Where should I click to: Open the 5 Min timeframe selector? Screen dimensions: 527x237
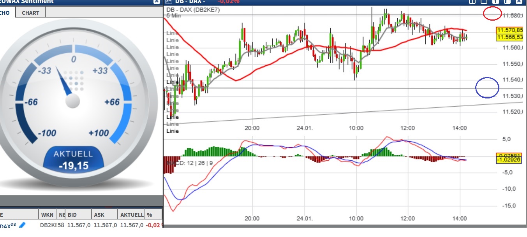pyautogui.click(x=172, y=15)
